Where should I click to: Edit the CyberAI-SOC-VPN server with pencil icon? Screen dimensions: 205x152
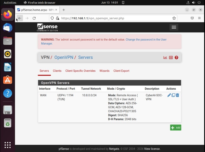click(x=169, y=95)
